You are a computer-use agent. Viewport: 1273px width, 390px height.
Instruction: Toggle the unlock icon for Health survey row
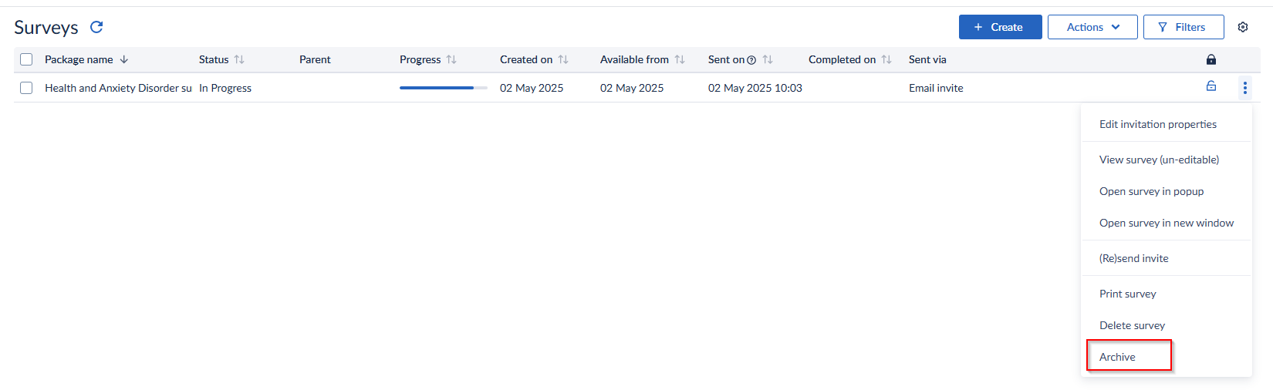1211,86
